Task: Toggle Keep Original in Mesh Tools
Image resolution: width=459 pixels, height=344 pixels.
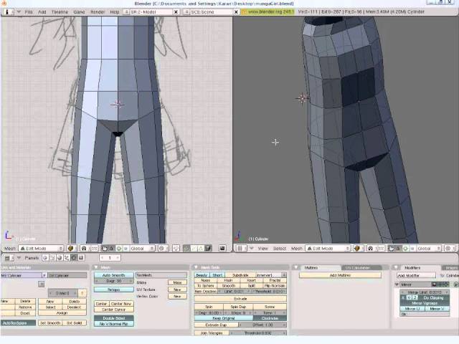Action: (224, 318)
